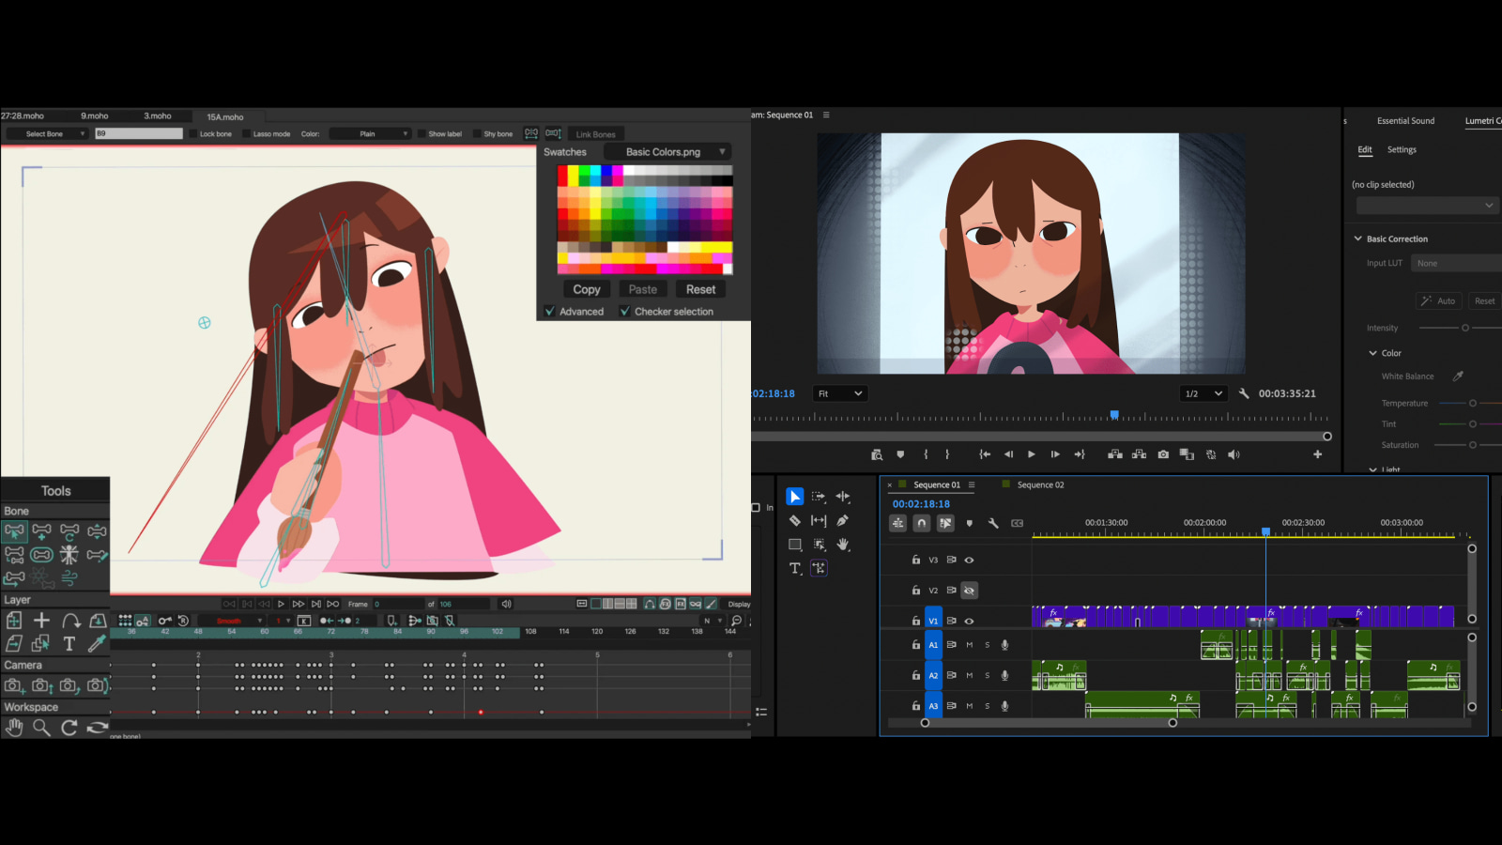Play the Moho animation timeline
This screenshot has width=1502, height=845.
click(x=281, y=604)
